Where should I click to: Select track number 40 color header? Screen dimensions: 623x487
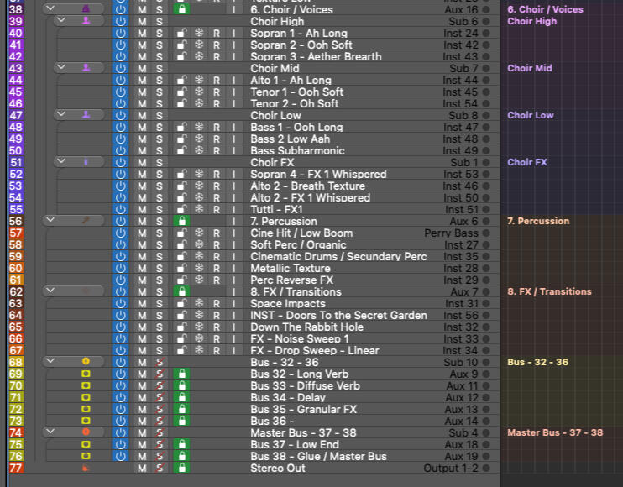(16, 34)
